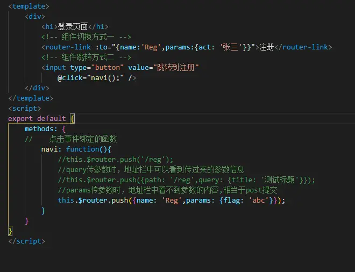This screenshot has height=272, width=355.
Task: Click the function keyword
Action: click(83, 149)
